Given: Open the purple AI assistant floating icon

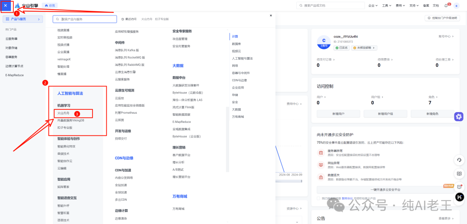Looking at the screenshot, I should click(x=459, y=117).
